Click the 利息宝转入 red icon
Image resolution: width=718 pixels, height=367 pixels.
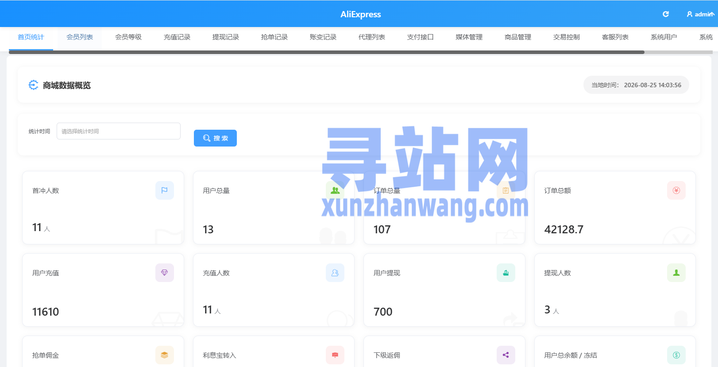(x=335, y=355)
